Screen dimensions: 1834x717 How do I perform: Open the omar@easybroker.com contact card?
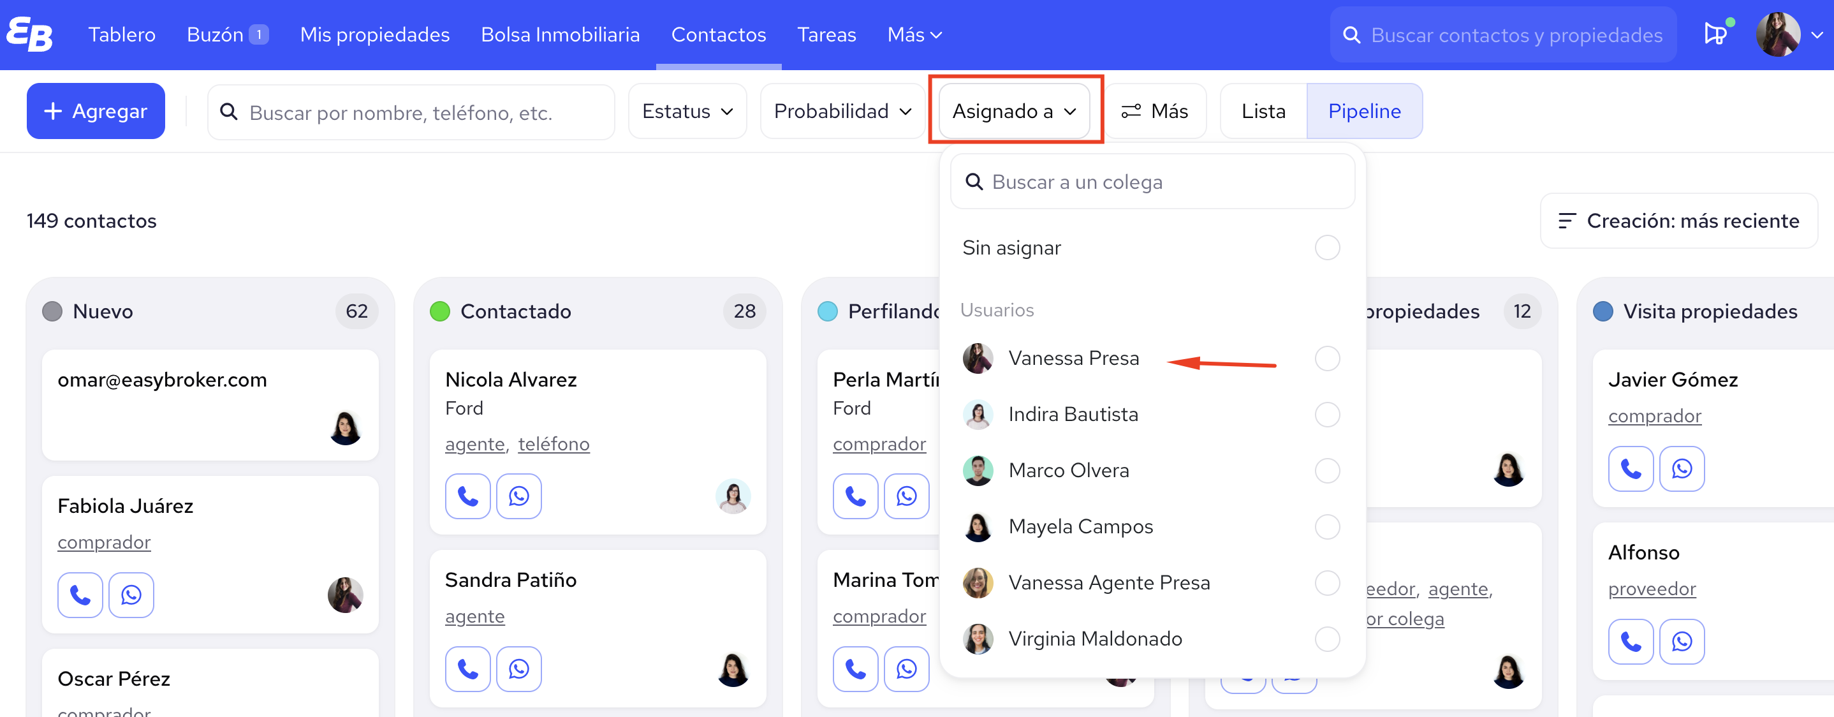click(210, 405)
